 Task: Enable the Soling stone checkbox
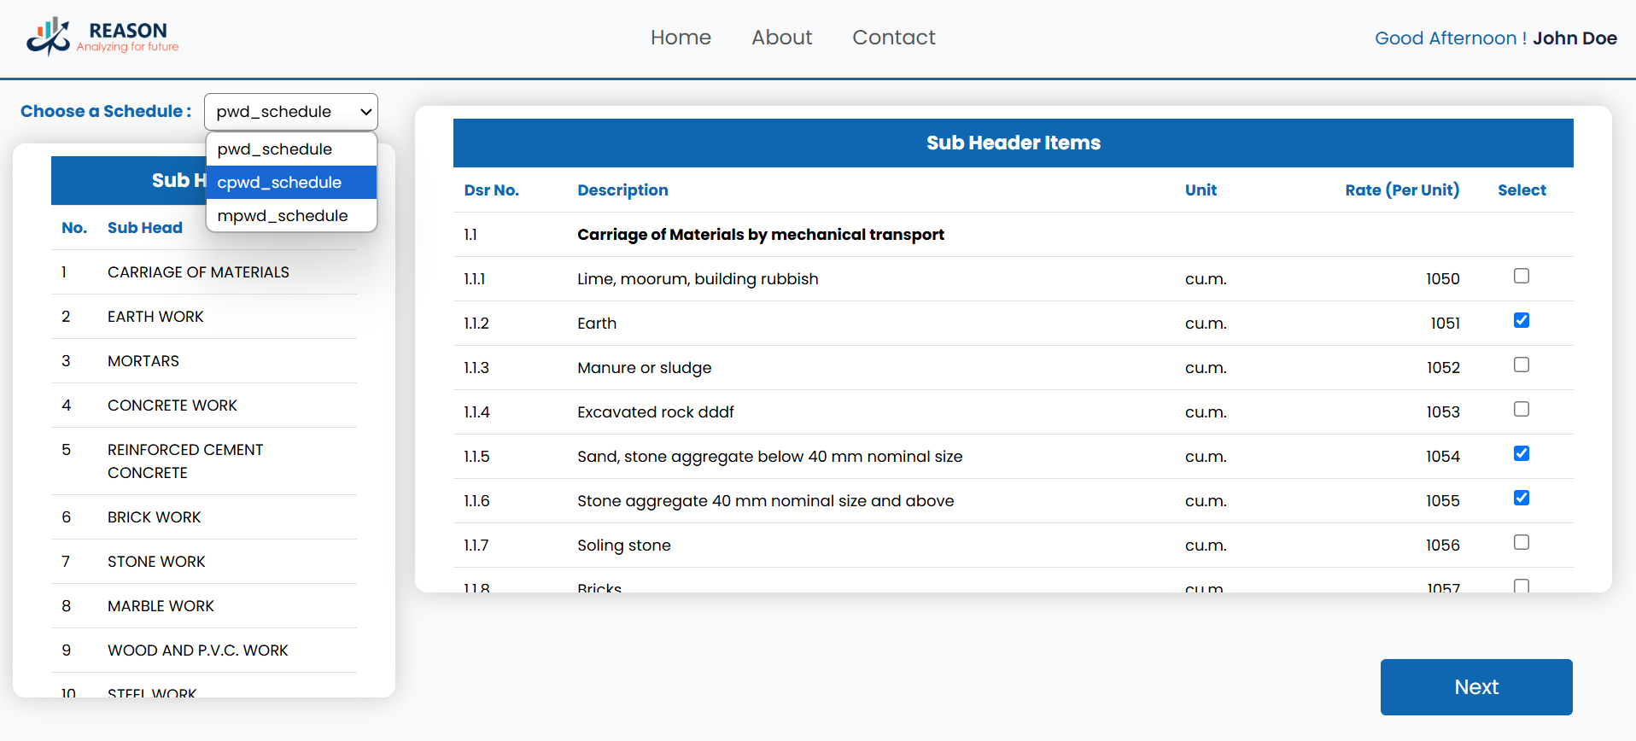pos(1521,543)
